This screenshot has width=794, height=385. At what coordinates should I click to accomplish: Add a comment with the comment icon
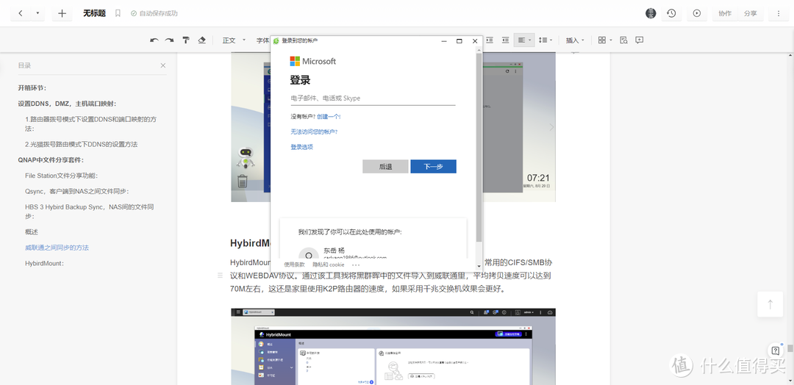click(x=640, y=40)
